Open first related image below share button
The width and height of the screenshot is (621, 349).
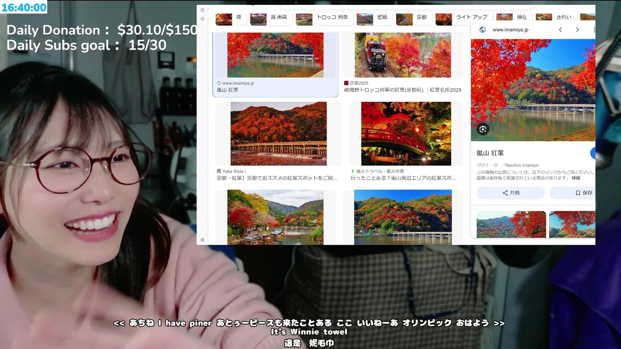[511, 224]
